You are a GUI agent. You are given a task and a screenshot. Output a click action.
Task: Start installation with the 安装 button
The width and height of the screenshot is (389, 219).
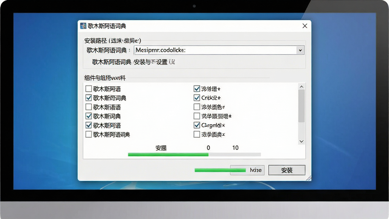point(287,170)
